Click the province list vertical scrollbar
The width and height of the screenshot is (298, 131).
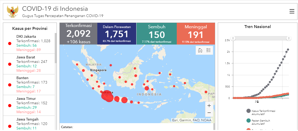[56, 48]
